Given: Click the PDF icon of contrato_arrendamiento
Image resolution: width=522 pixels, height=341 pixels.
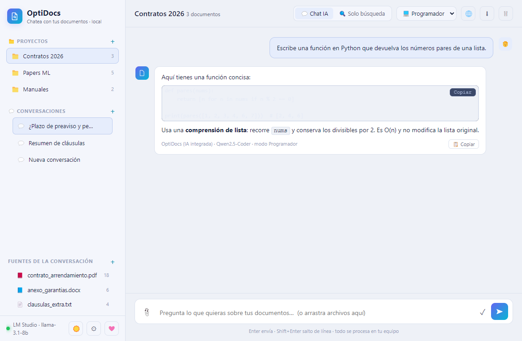Looking at the screenshot, I should [20, 276].
